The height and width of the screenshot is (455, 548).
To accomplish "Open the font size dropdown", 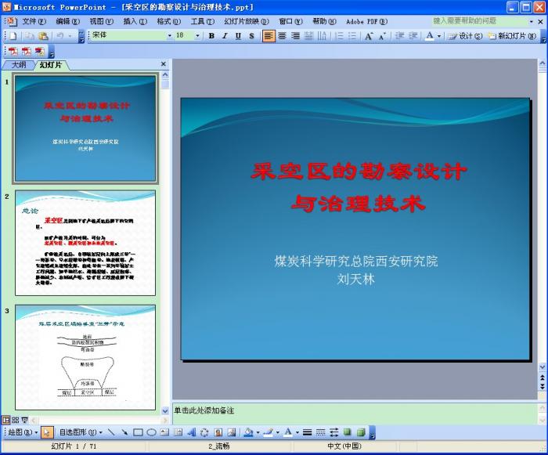I will 197,36.
